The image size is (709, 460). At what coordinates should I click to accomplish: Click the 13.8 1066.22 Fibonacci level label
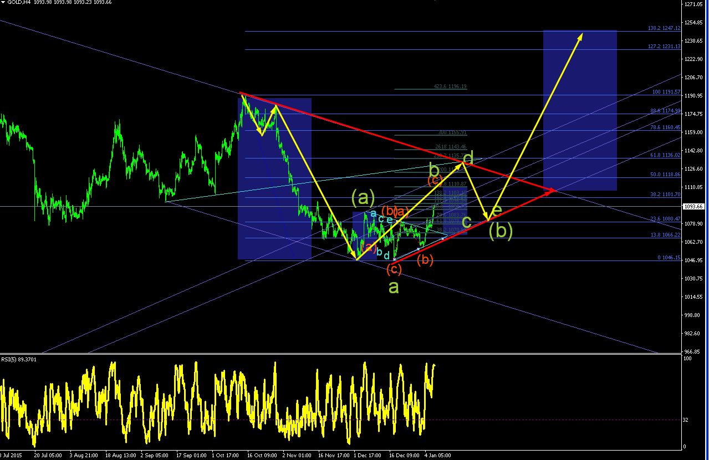(x=665, y=235)
